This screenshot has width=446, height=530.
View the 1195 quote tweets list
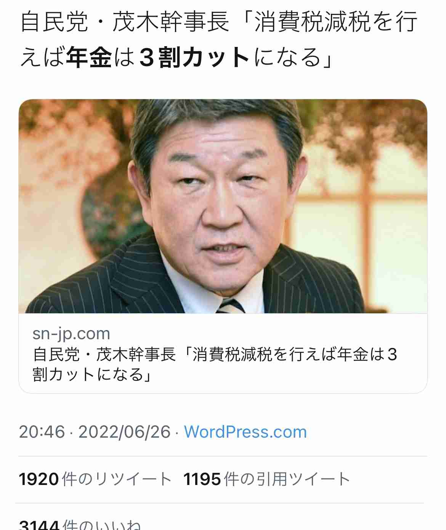click(267, 479)
